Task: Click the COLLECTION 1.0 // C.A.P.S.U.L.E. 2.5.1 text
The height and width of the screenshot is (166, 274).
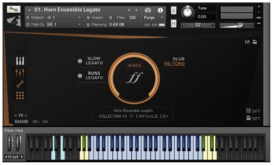Action: pyautogui.click(x=133, y=116)
